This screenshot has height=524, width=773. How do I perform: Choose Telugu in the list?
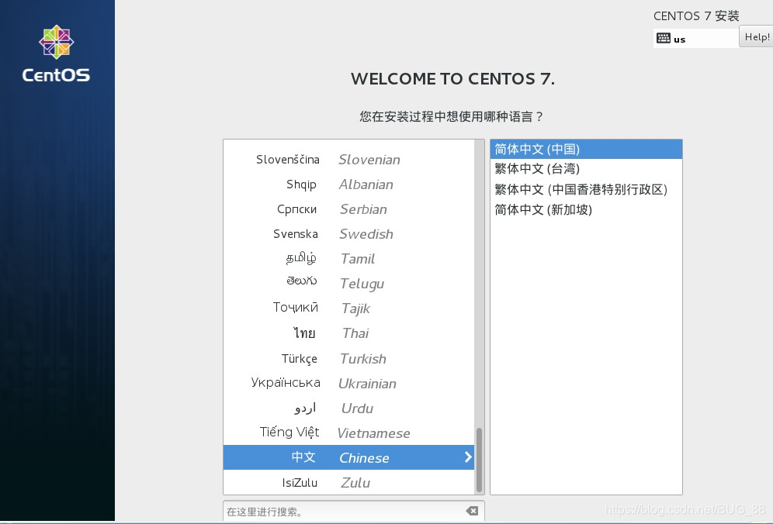pos(348,284)
